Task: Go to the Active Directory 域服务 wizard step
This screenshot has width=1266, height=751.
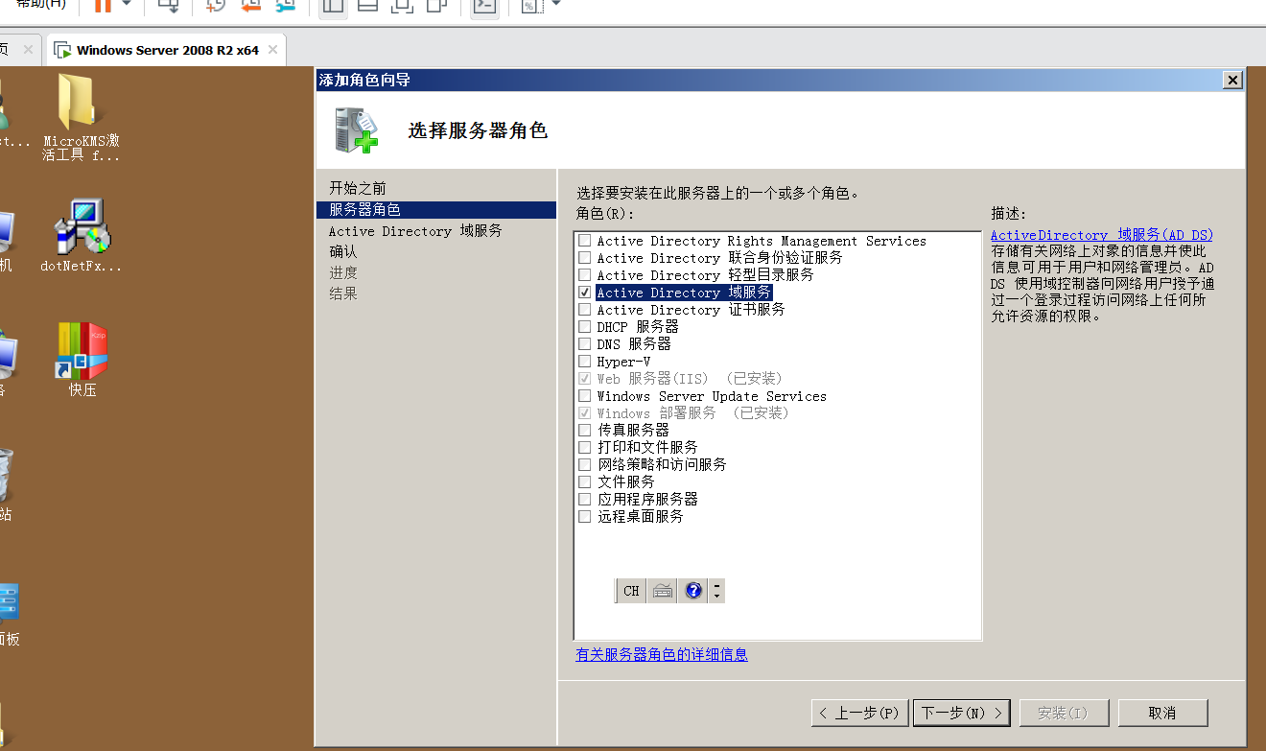Action: (415, 230)
